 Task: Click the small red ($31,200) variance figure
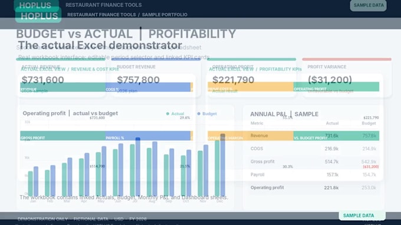pyautogui.click(x=371, y=167)
